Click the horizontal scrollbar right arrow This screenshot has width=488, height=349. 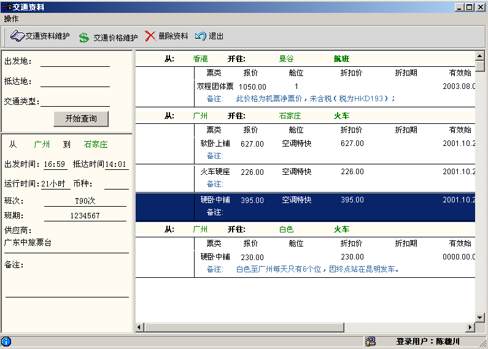470,328
